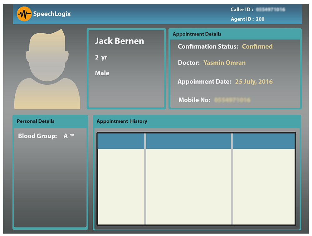Click the 'Male' gender text
The width and height of the screenshot is (312, 236).
(x=102, y=73)
